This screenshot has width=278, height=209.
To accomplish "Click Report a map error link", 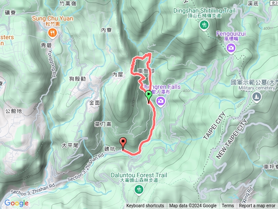I will point(257,206).
